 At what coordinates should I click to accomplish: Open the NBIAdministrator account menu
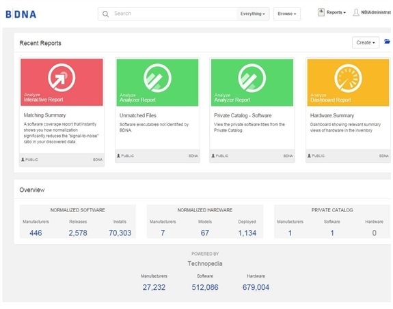(376, 12)
